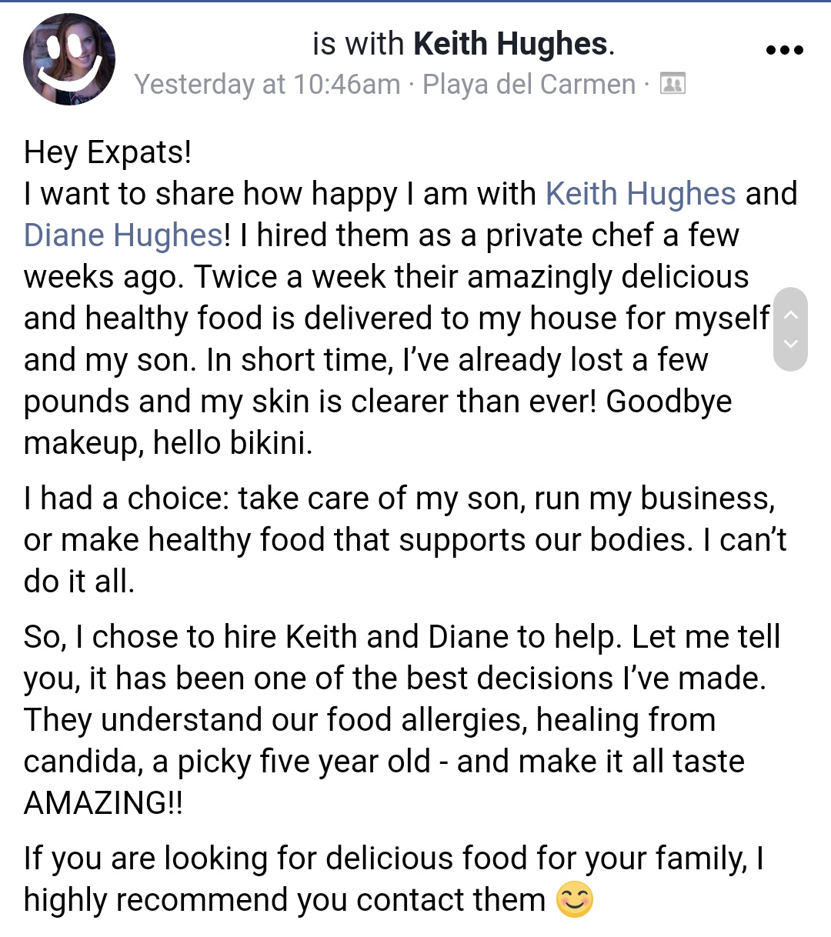
Task: Click the friends audience privacy icon
Action: (x=672, y=83)
